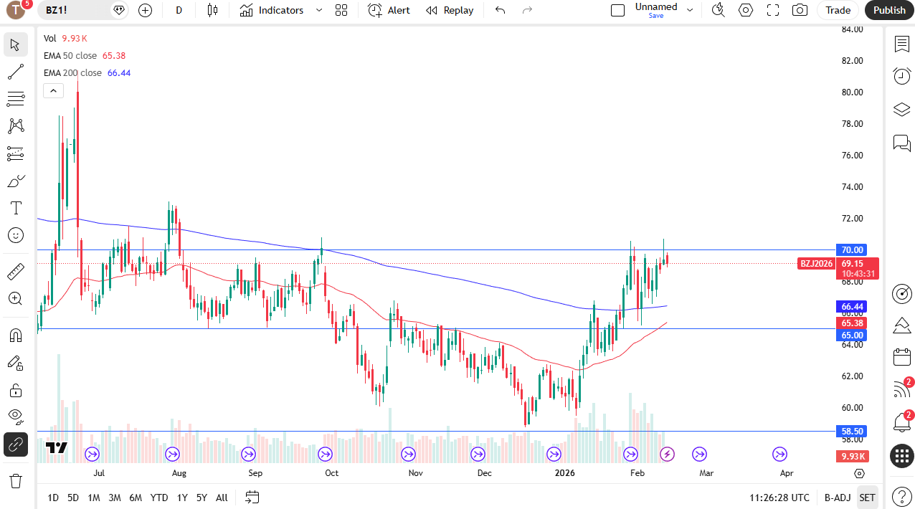Open the user profile menu avatar

[x=16, y=10]
